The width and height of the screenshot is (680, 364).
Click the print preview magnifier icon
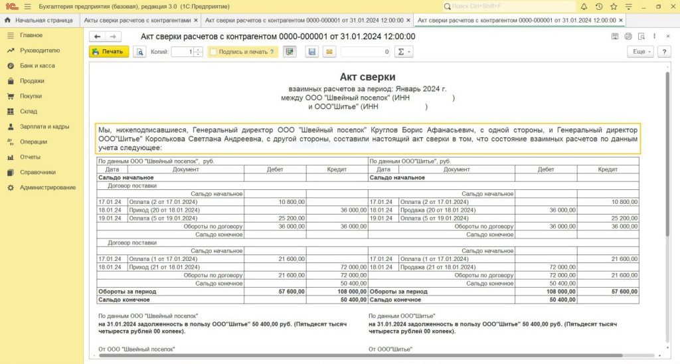139,52
